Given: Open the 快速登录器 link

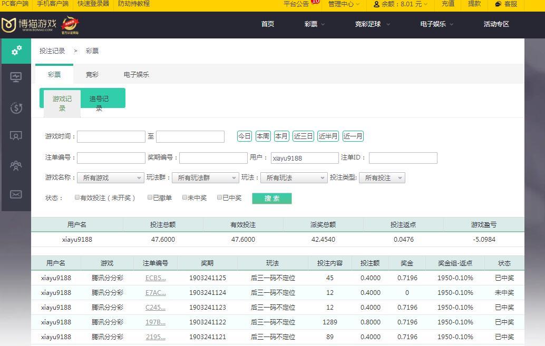Looking at the screenshot, I should [x=93, y=4].
